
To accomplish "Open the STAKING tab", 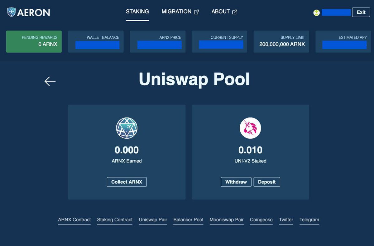I will pos(137,12).
